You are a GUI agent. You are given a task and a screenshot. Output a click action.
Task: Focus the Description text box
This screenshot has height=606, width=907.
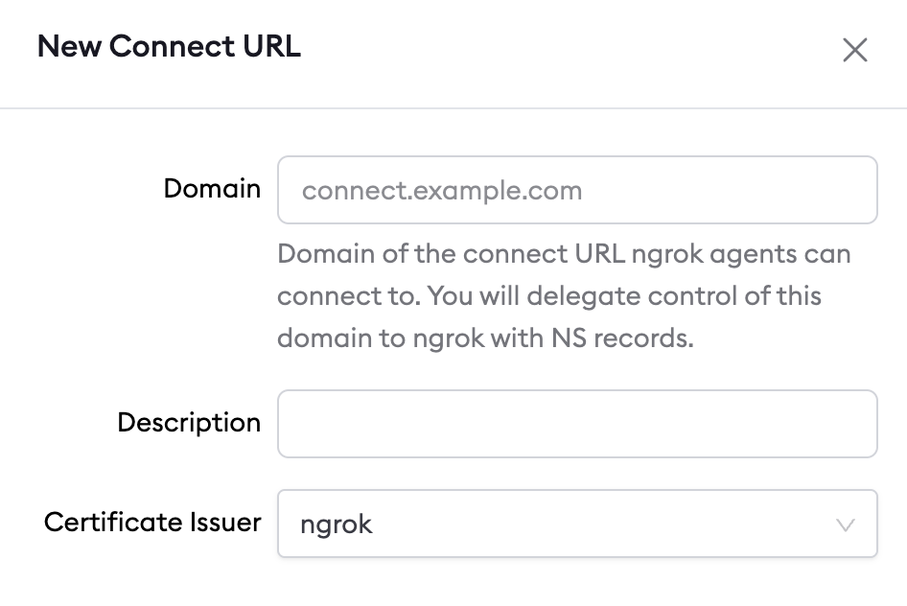point(577,424)
